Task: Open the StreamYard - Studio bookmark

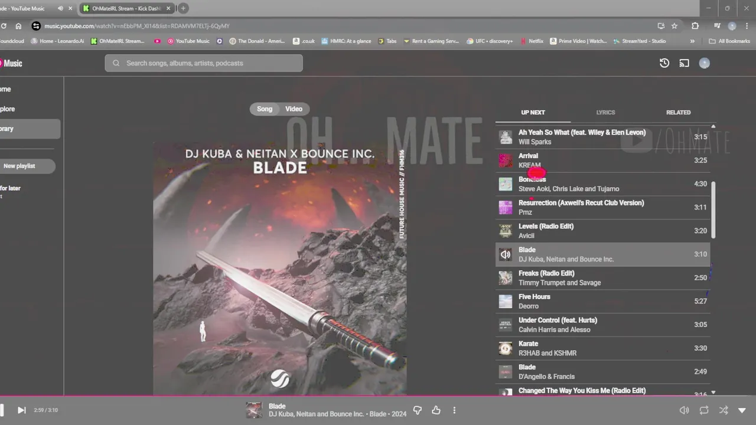Action: [x=639, y=41]
